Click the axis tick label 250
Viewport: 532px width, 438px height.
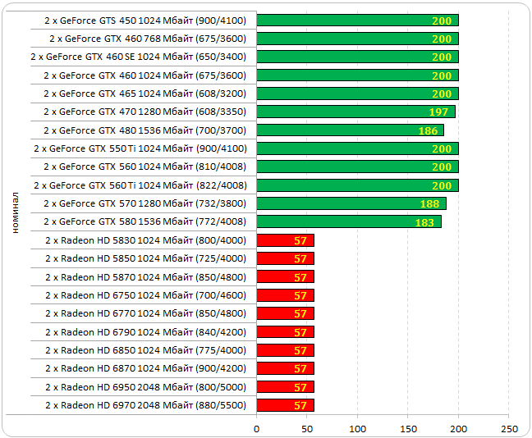tap(509, 429)
